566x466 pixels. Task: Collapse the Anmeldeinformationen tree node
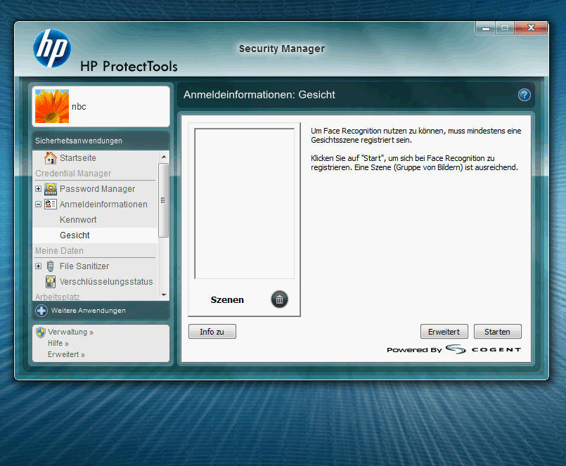pos(38,205)
